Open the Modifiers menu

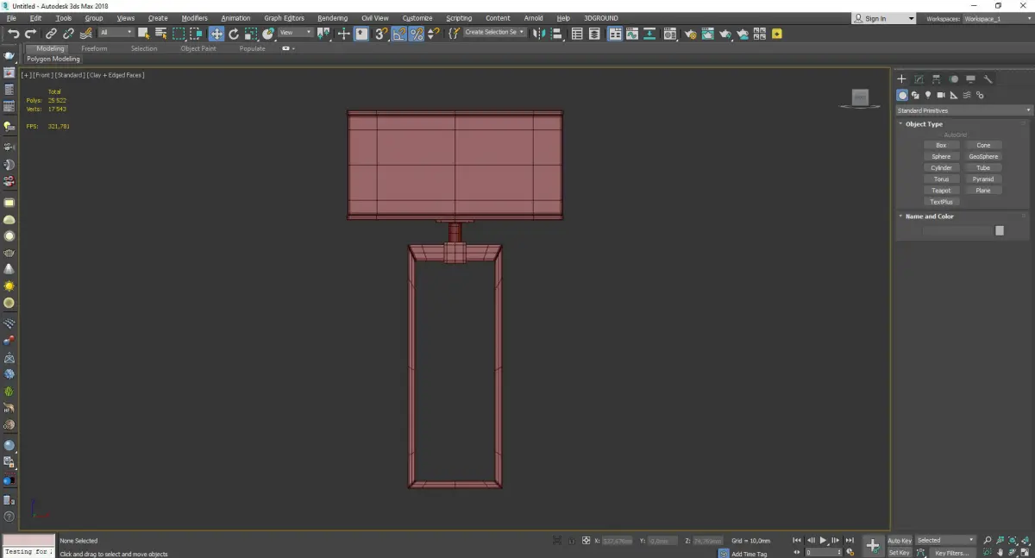tap(194, 18)
